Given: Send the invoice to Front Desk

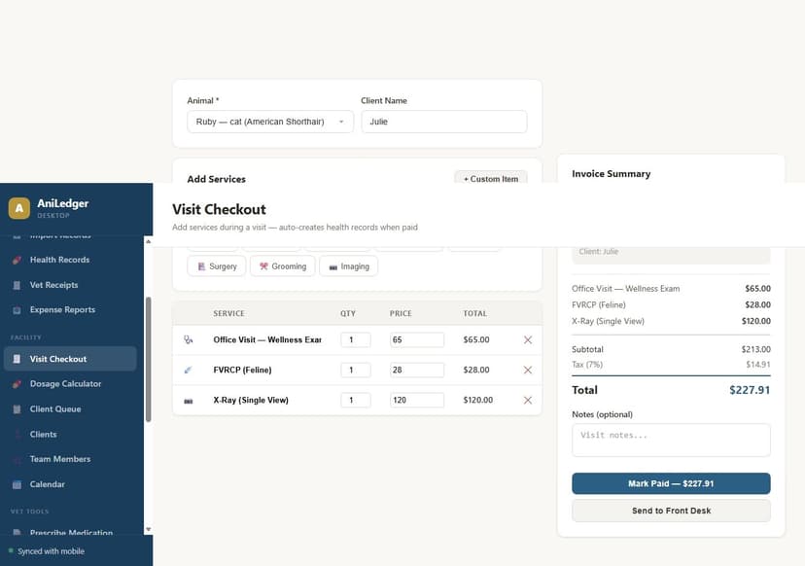Looking at the screenshot, I should [671, 511].
